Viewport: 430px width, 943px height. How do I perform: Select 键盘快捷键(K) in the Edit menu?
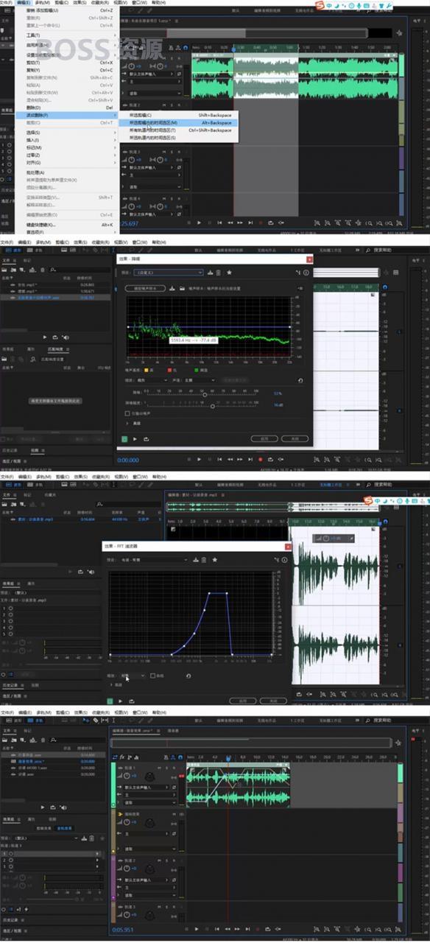[66, 225]
